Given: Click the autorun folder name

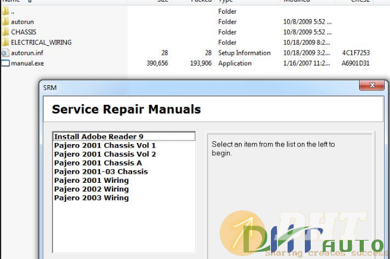Looking at the screenshot, I should pyautogui.click(x=23, y=21).
